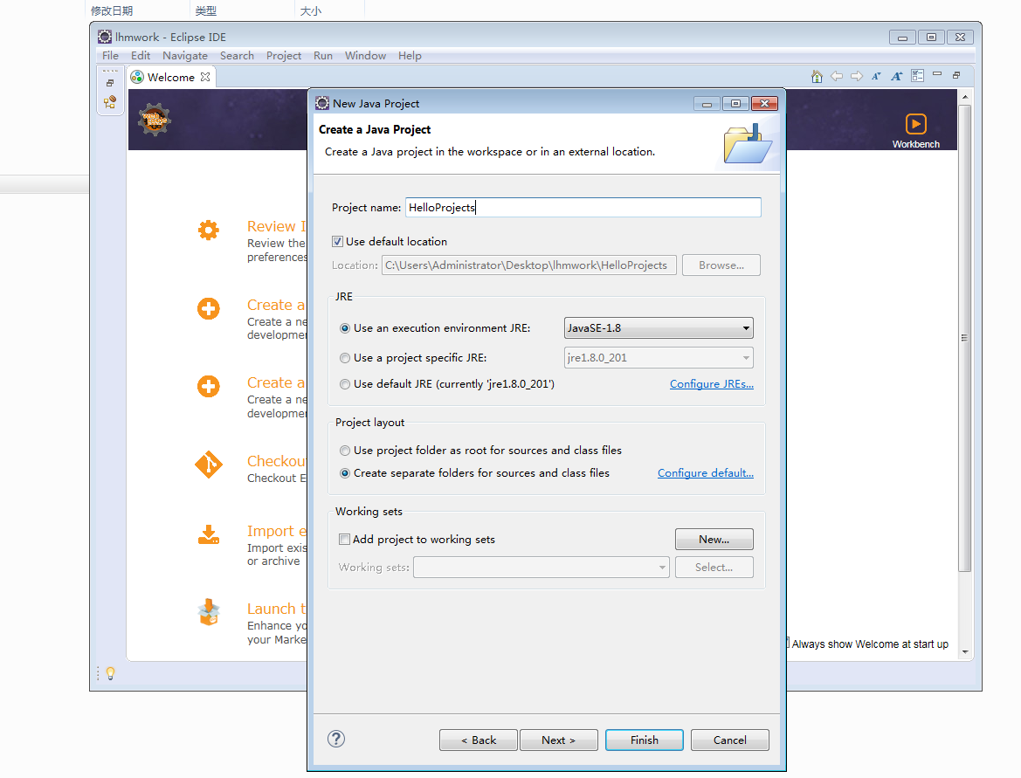Open the Working sets combo box
This screenshot has height=778, width=1021.
[542, 567]
